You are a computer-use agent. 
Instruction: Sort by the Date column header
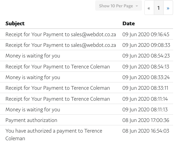(129, 23)
